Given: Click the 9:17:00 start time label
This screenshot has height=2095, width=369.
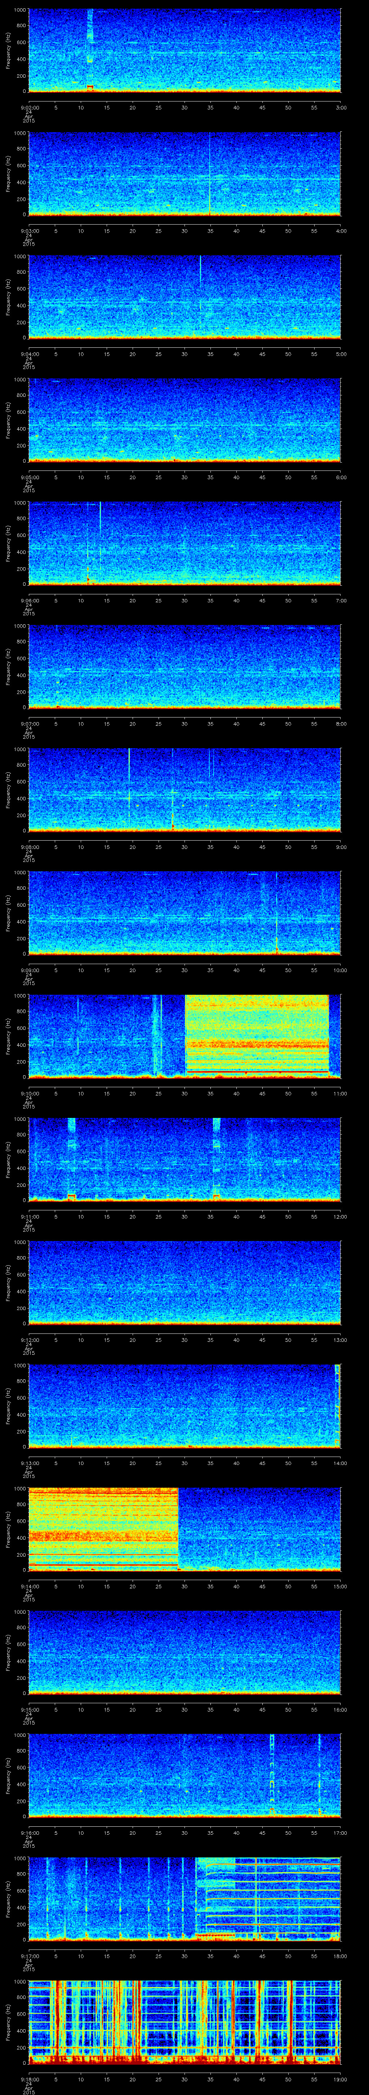Looking at the screenshot, I should click(x=29, y=1956).
